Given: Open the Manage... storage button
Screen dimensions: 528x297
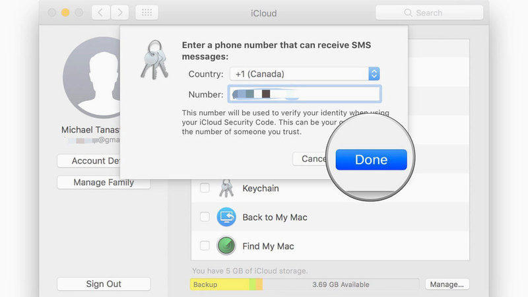Looking at the screenshot, I should pos(447,284).
